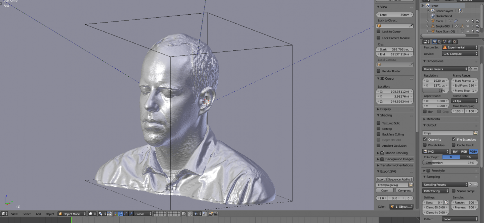Open the Object menu
Image resolution: width=484 pixels, height=223 pixels.
pos(50,214)
